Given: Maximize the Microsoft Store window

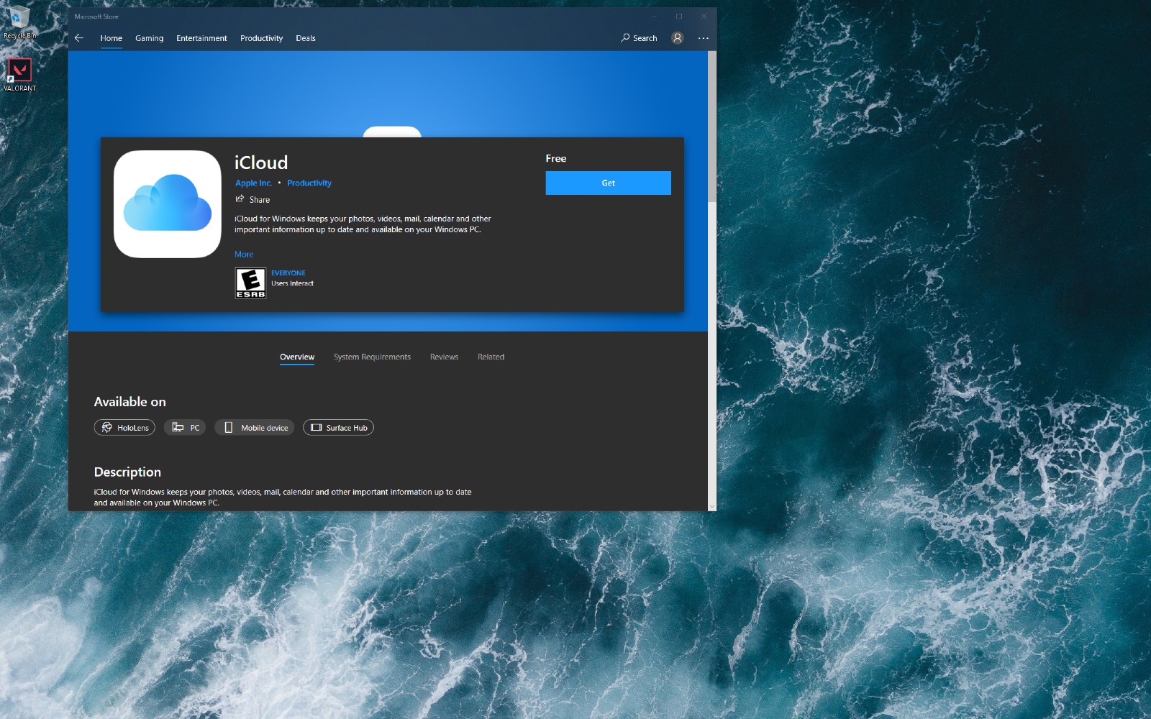Looking at the screenshot, I should (x=679, y=17).
